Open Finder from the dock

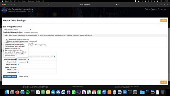coord(7,92)
